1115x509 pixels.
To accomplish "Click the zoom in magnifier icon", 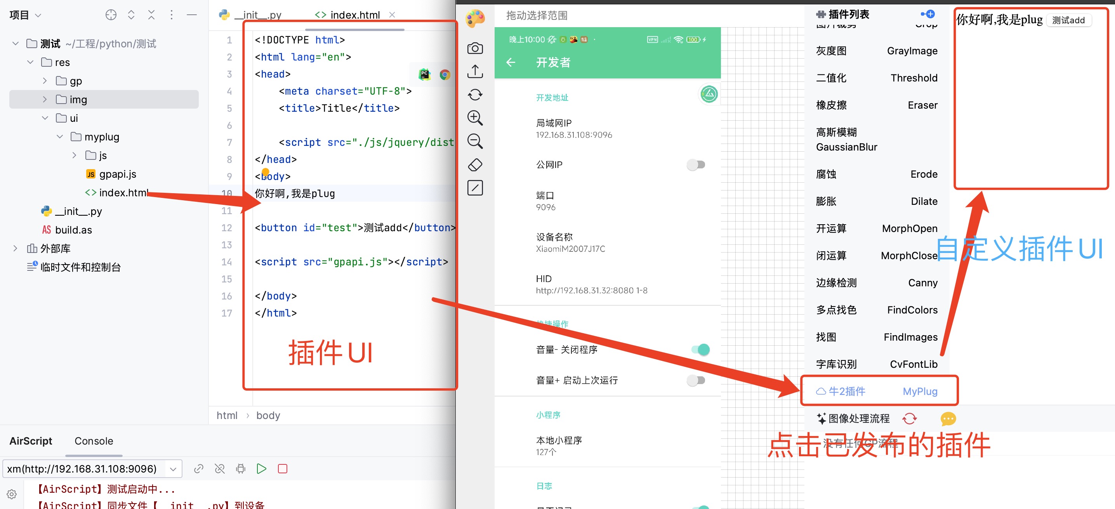I will point(475,118).
